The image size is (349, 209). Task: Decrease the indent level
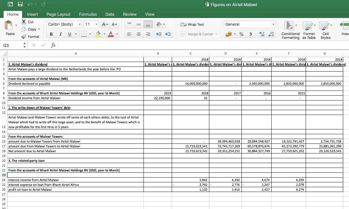tap(159, 34)
